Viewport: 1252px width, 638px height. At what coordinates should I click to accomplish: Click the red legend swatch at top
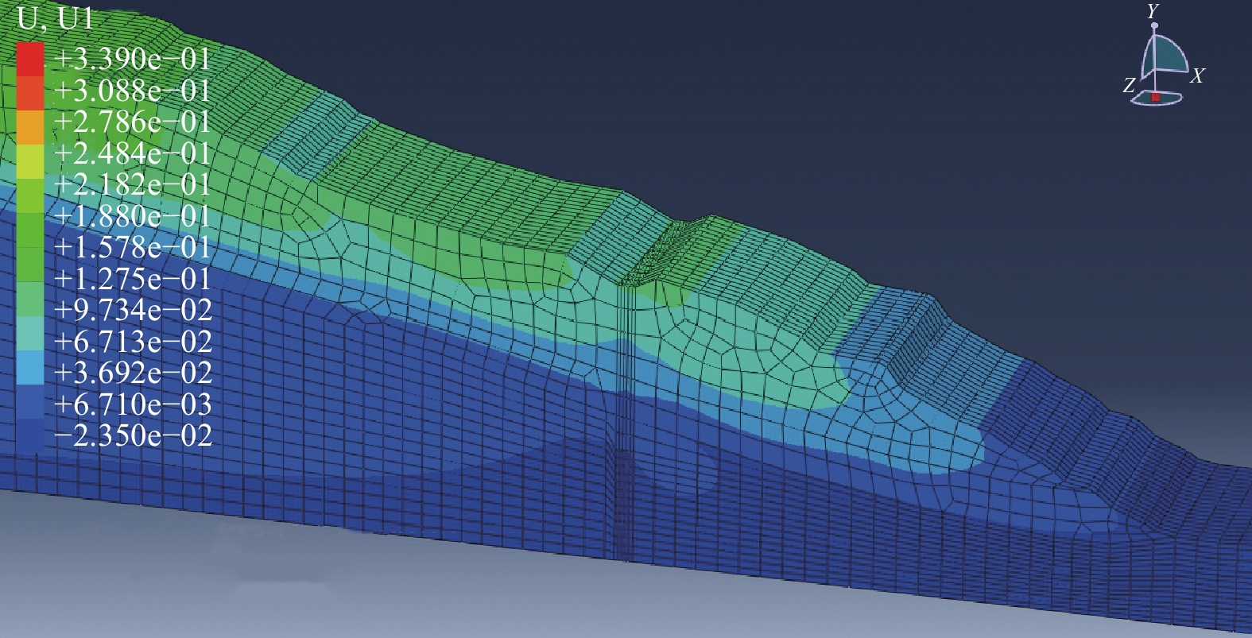[30, 59]
